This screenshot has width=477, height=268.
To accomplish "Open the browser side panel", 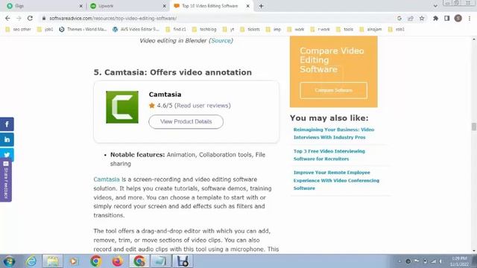I will (447, 18).
